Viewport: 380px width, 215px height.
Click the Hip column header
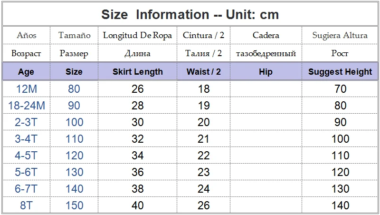pos(266,71)
